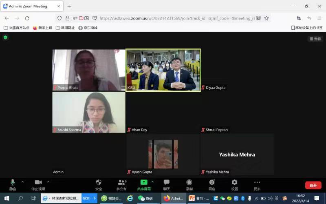Viewport: 326px width, 204px height.
Task: Select the JGSU speaker video tile
Action: click(163, 70)
